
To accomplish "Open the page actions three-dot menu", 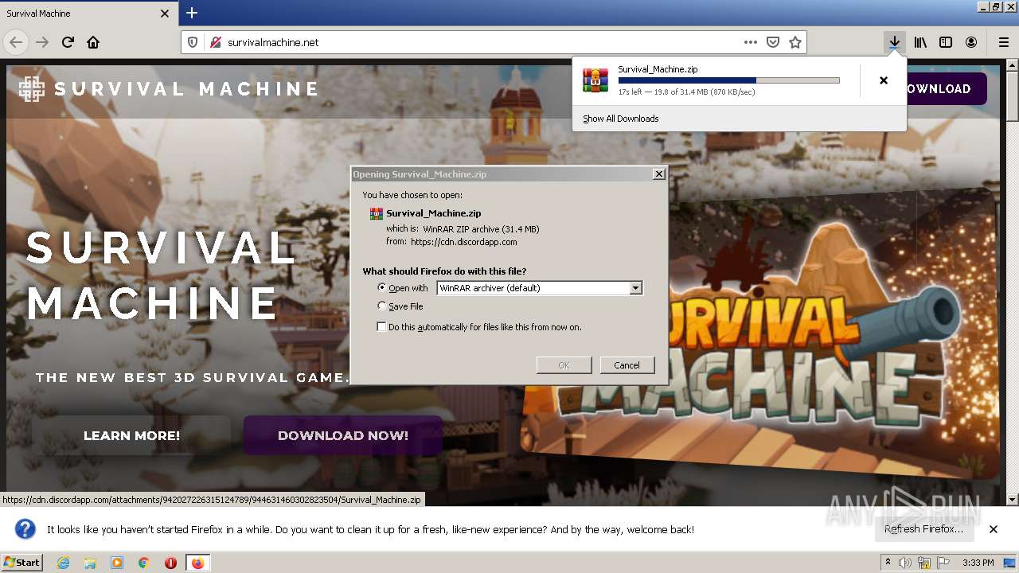I will click(751, 42).
